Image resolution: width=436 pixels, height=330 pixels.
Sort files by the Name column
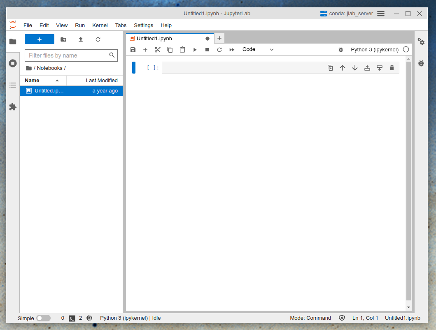coord(32,81)
